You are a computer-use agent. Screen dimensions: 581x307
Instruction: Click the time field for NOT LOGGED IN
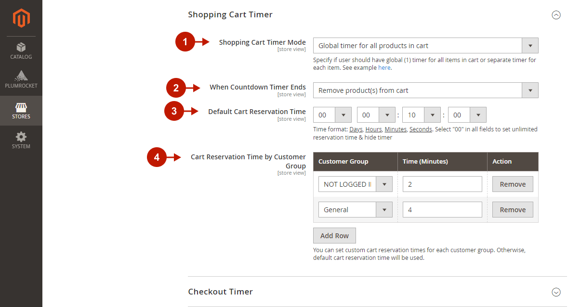click(x=442, y=184)
